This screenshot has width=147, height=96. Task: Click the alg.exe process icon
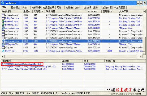(3, 48)
